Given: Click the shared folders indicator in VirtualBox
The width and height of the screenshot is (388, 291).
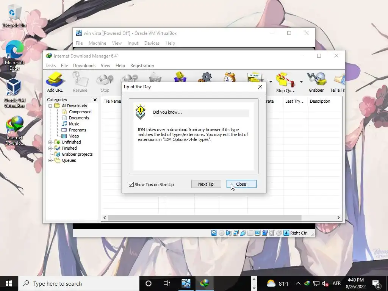Looking at the screenshot, I should click(x=250, y=233).
